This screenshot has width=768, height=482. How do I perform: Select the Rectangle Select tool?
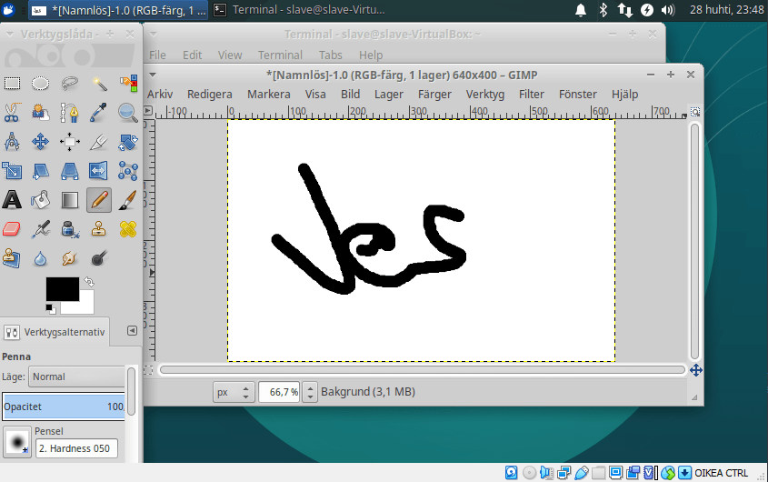12,84
